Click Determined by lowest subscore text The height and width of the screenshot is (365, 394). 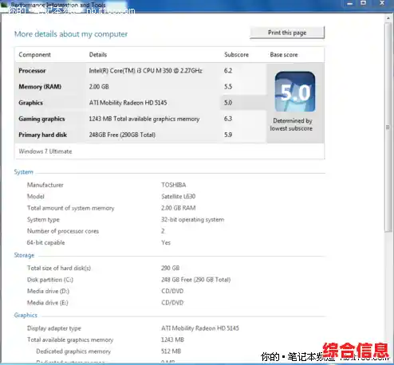pyautogui.click(x=291, y=124)
